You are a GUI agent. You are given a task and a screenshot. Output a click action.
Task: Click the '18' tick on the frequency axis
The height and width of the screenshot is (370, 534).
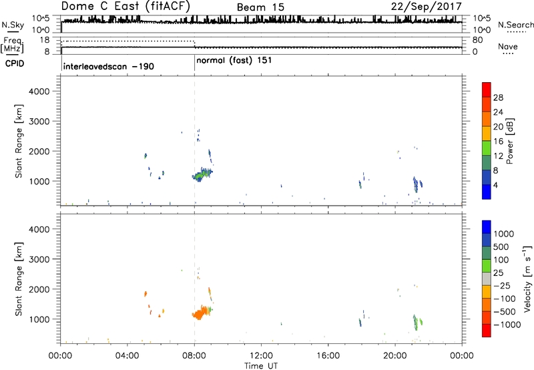tap(45, 40)
